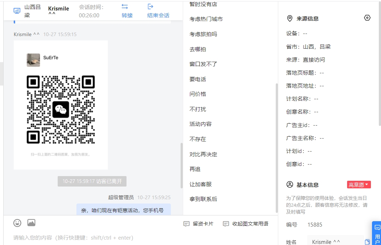Open the 用户 side tab

tap(377, 233)
